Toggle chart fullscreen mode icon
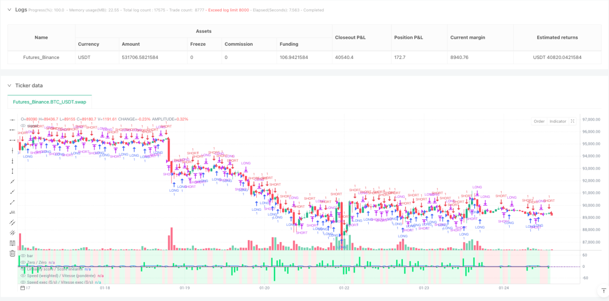Screen dimensions: 609x301 tap(572, 121)
